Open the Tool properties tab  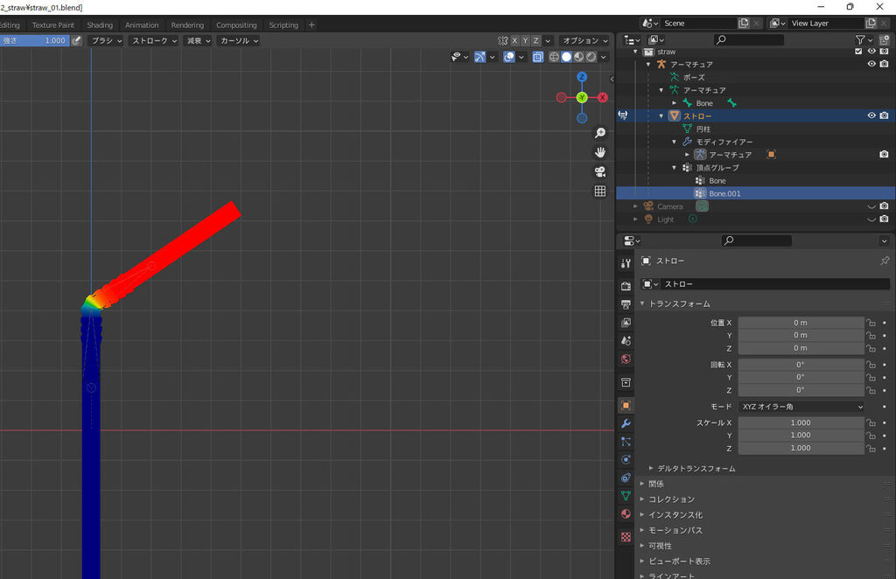[x=626, y=263]
